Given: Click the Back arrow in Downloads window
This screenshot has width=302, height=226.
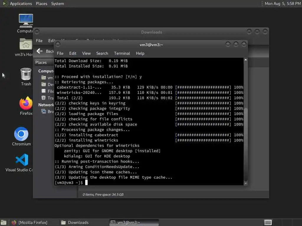Looking at the screenshot, I should coord(39,51).
